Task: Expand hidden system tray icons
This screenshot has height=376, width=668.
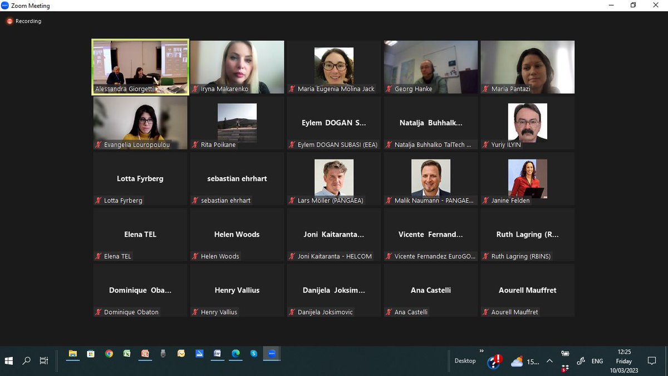Action: click(549, 361)
